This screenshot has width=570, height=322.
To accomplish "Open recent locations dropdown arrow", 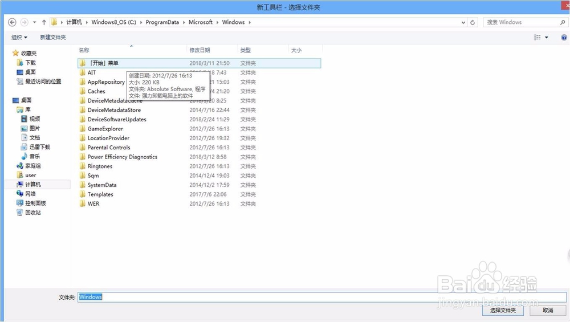I will [35, 22].
